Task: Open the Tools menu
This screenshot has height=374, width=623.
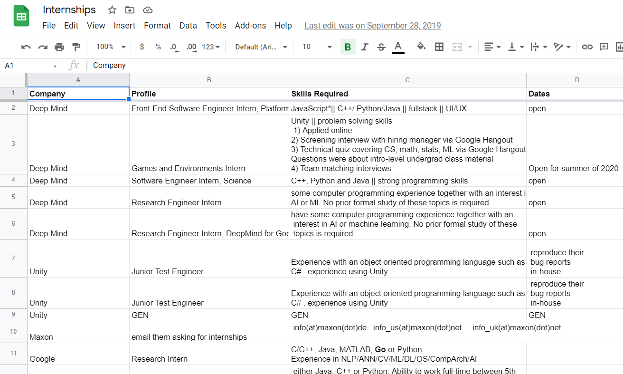Action: tap(216, 26)
